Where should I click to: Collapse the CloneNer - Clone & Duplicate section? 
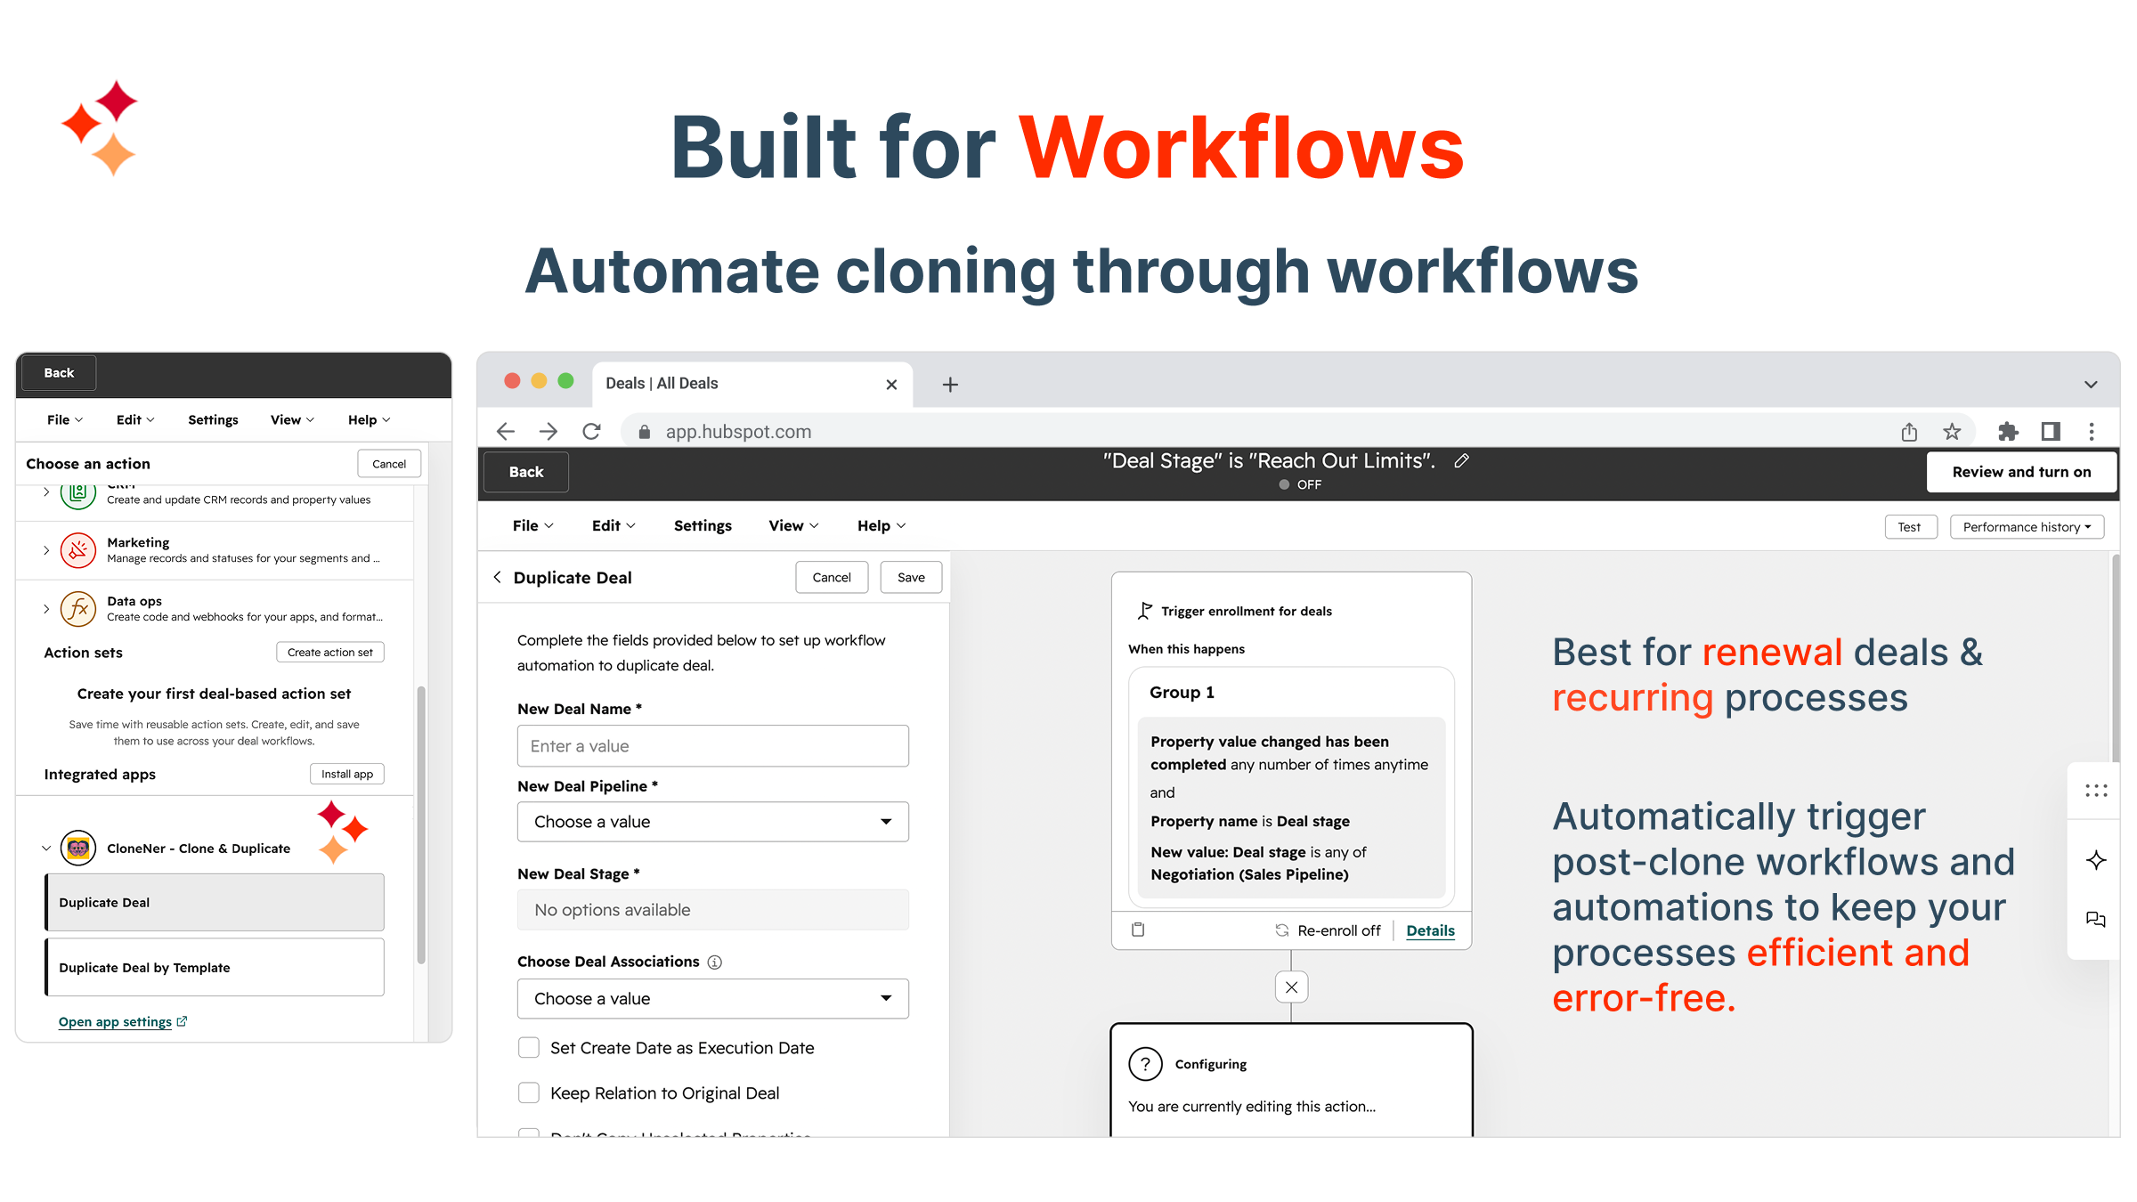tap(46, 849)
